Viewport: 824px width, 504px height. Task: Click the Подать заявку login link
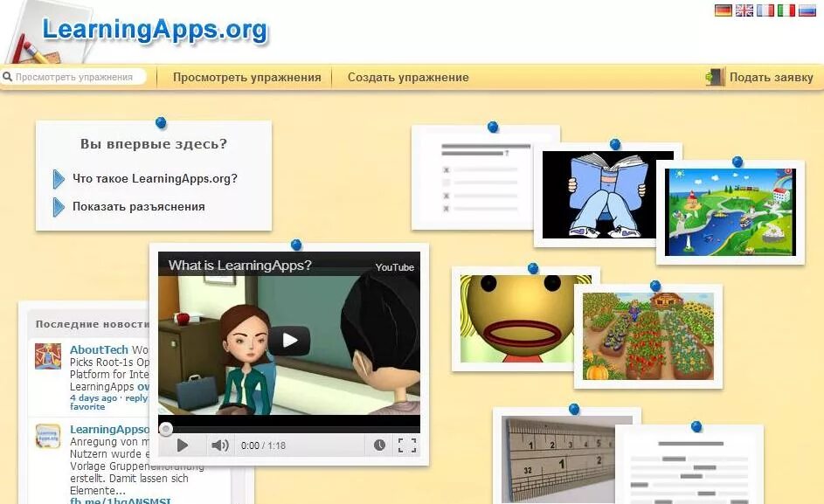tap(771, 77)
